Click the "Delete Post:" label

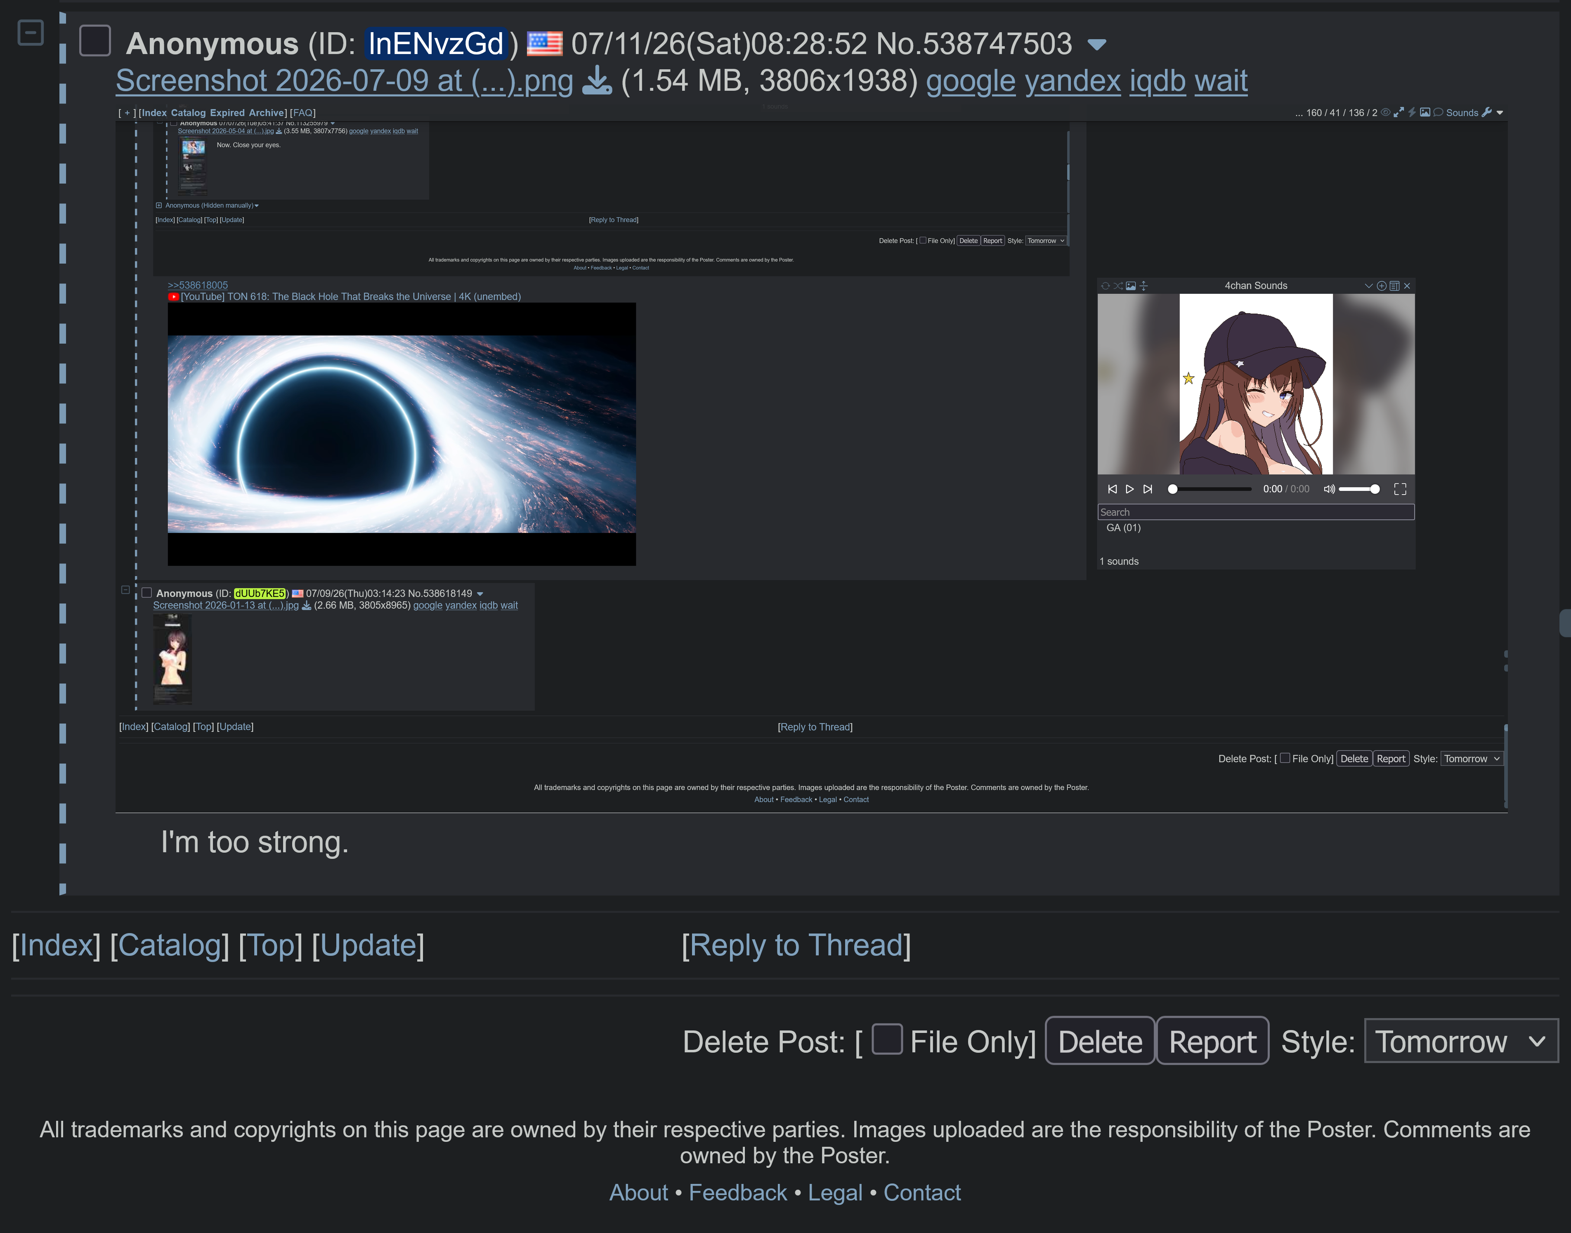[764, 1042]
